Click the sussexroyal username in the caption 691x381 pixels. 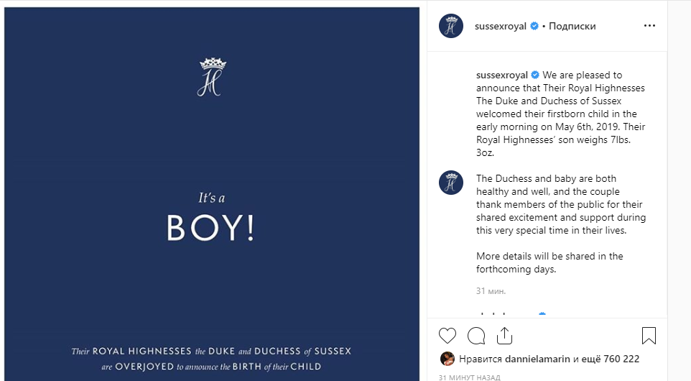coord(502,75)
